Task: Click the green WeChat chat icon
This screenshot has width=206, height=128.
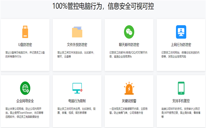Action: [x=129, y=32]
